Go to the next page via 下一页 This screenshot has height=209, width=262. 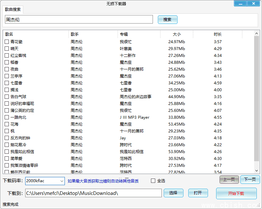point(250,180)
